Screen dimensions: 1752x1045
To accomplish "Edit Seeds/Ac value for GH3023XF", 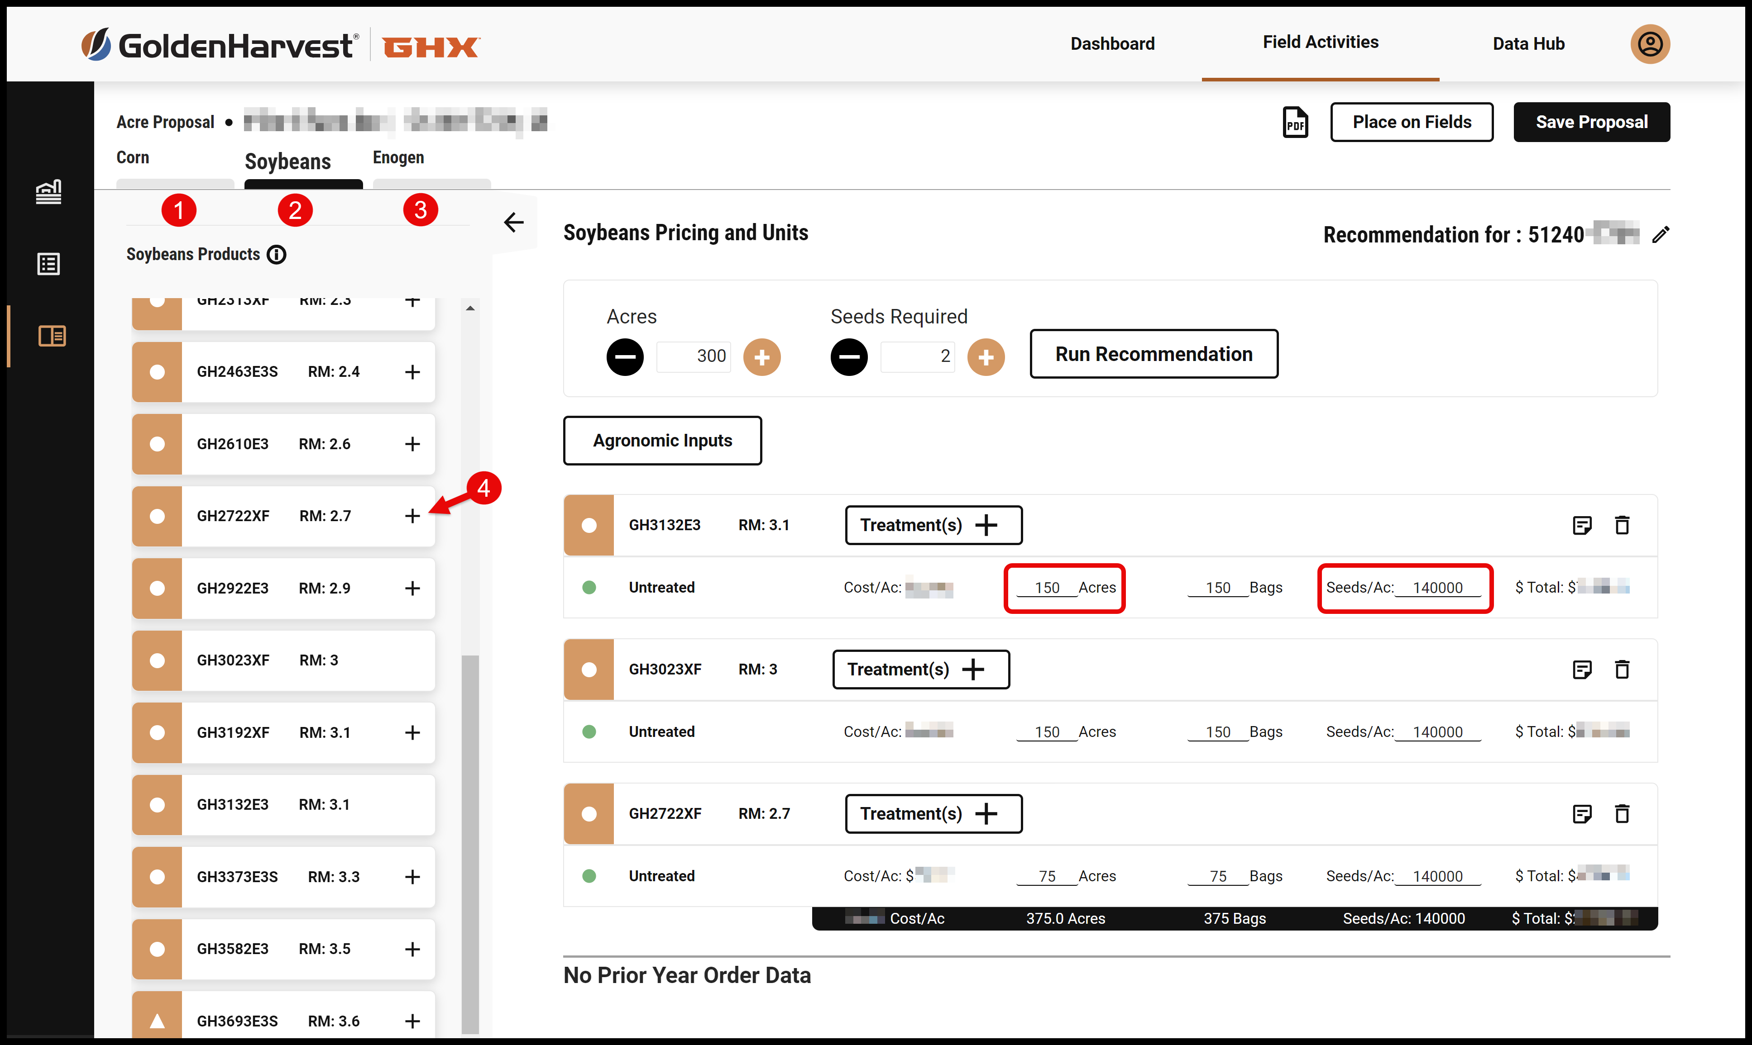I will click(1438, 732).
